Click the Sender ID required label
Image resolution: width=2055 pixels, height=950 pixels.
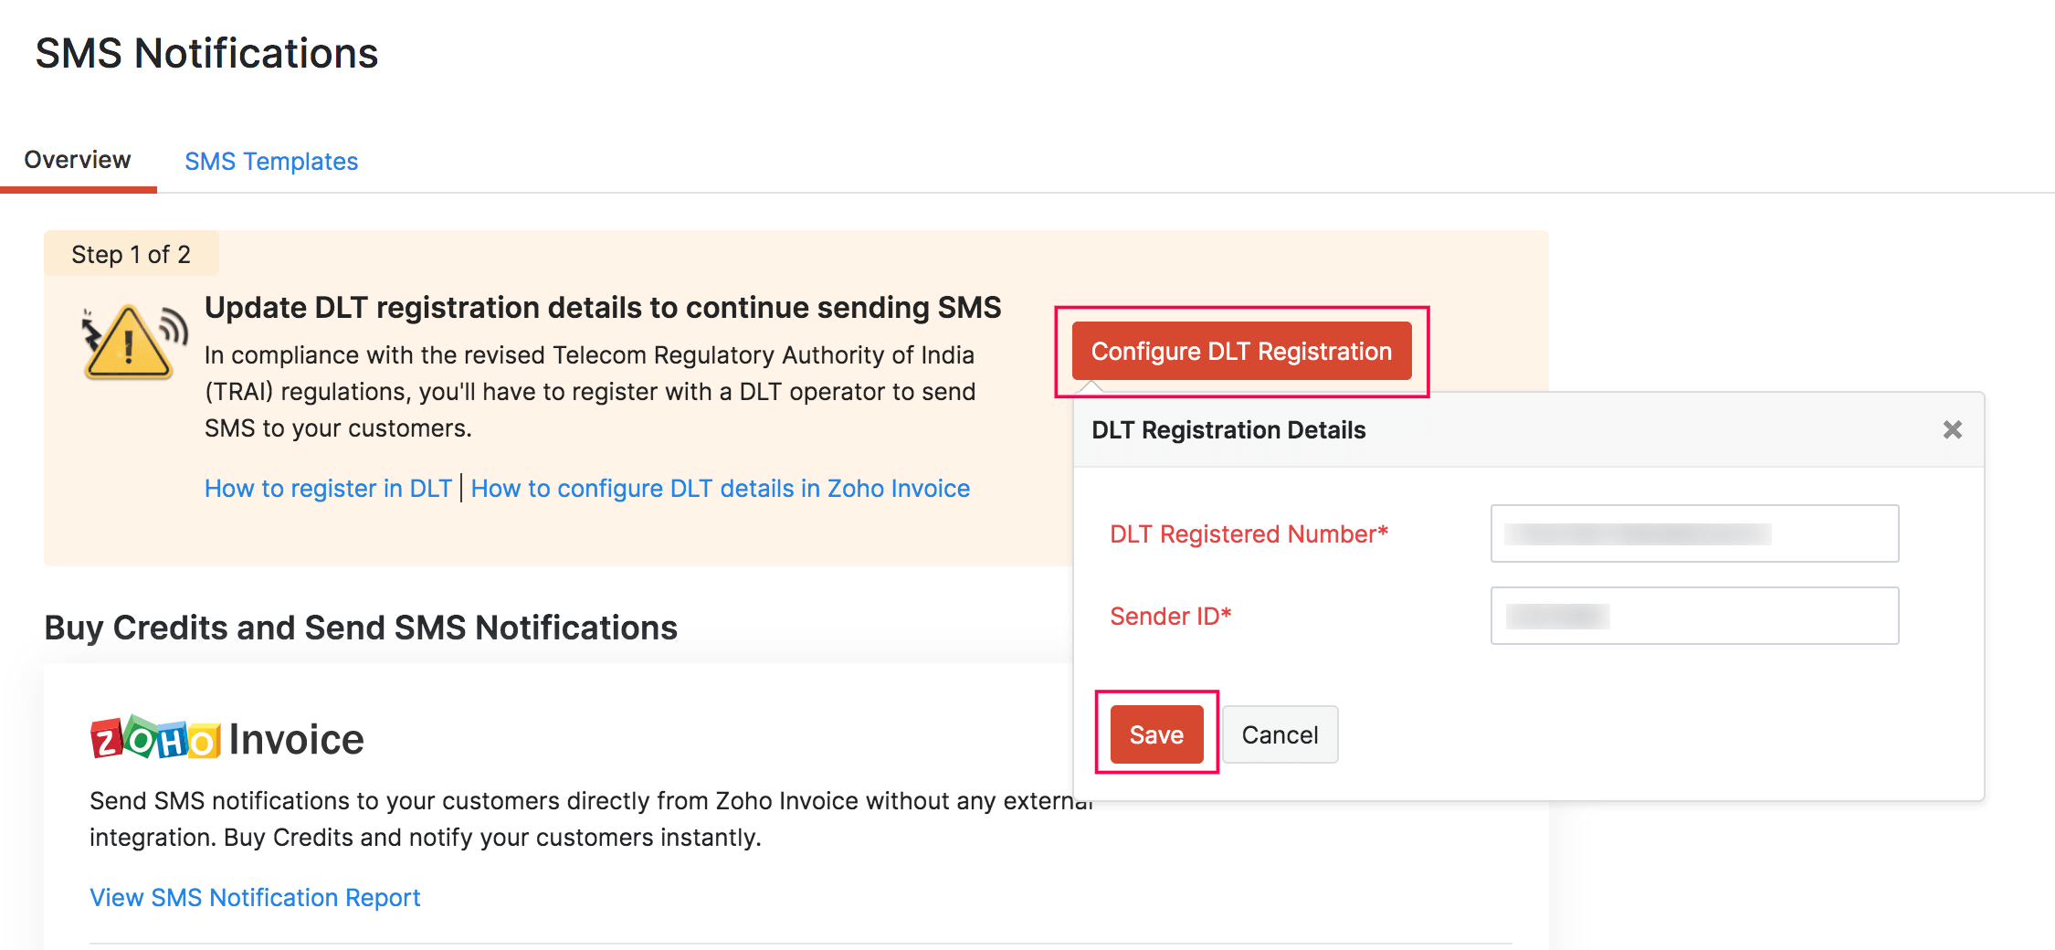[x=1170, y=616]
